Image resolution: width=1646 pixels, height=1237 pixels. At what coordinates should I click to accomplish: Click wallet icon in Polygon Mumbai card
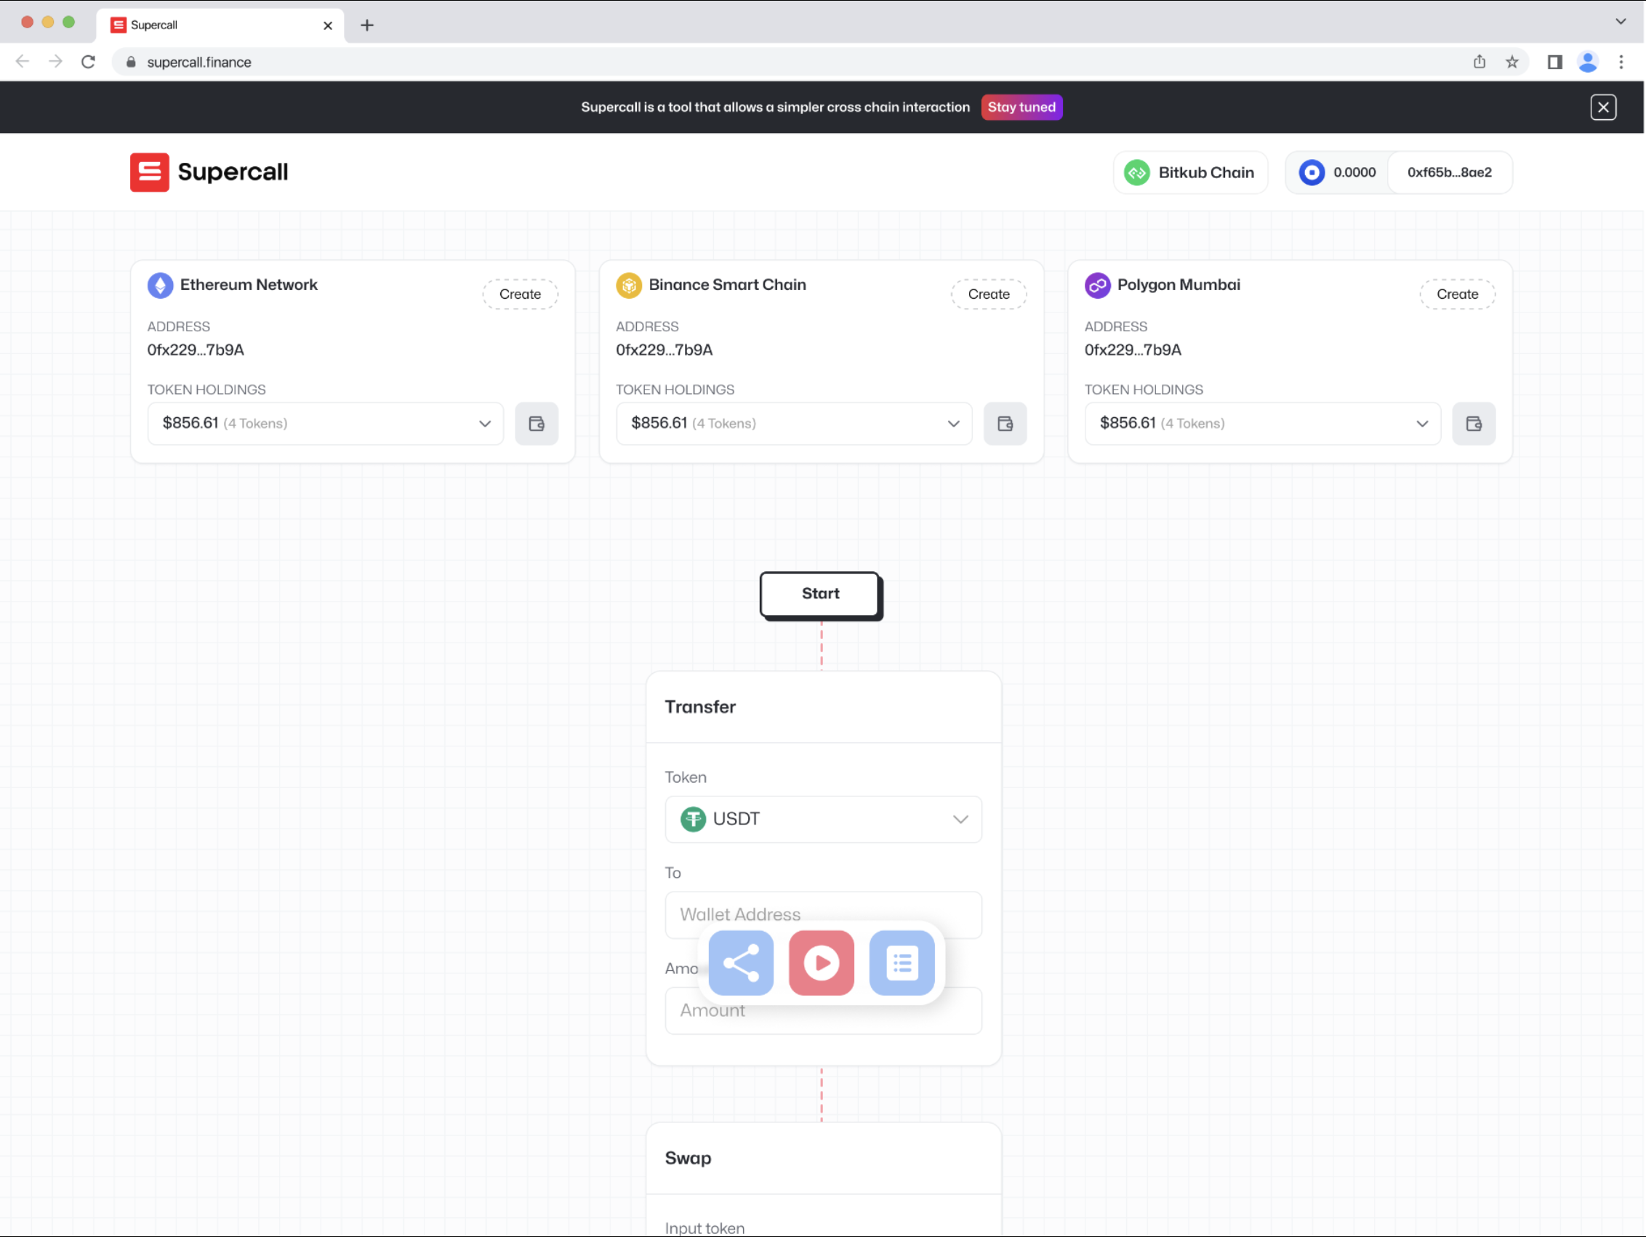(1474, 423)
